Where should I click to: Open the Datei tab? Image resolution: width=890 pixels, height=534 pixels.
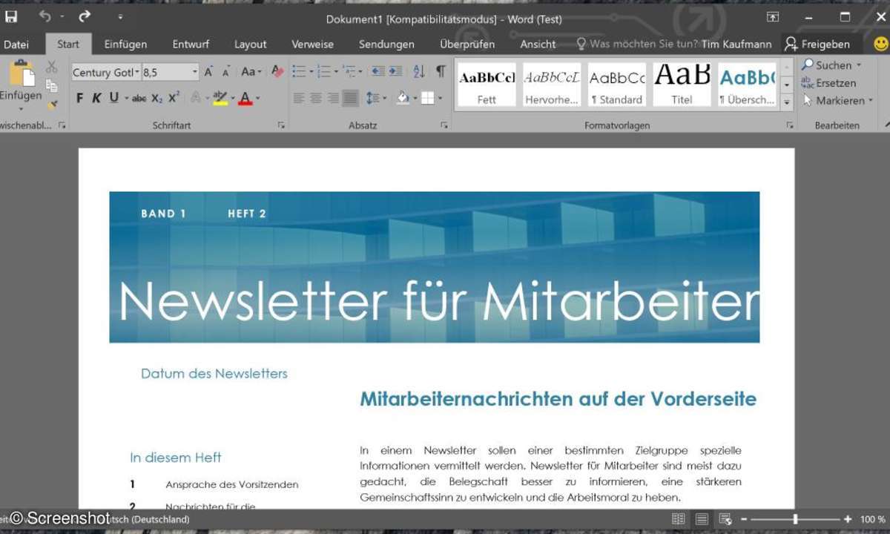[x=16, y=44]
